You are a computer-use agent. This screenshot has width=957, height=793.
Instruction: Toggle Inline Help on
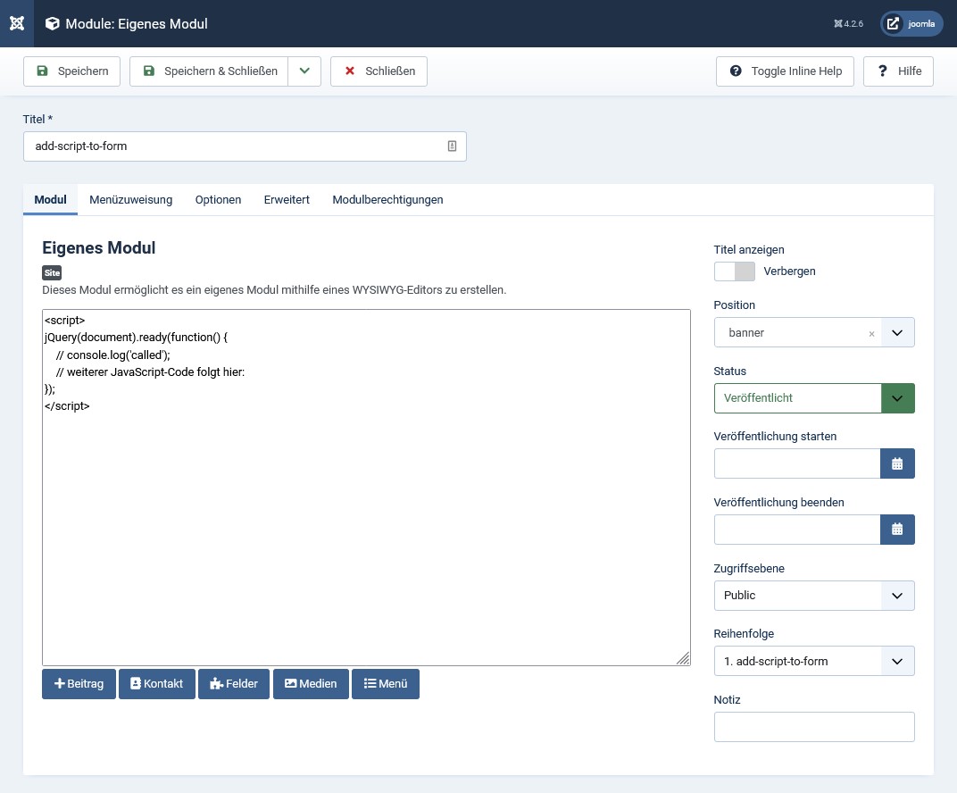pyautogui.click(x=785, y=71)
